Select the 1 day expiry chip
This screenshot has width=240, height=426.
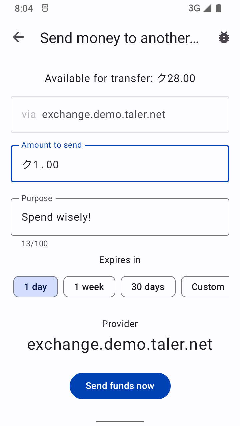point(36,287)
